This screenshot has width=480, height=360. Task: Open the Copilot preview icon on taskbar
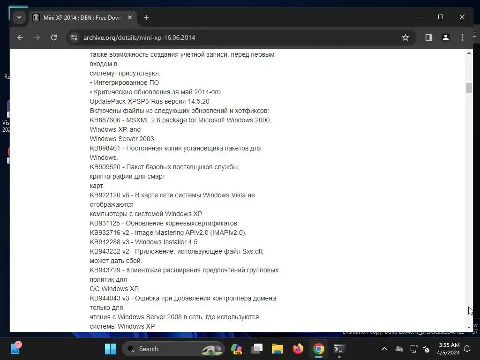click(236, 349)
